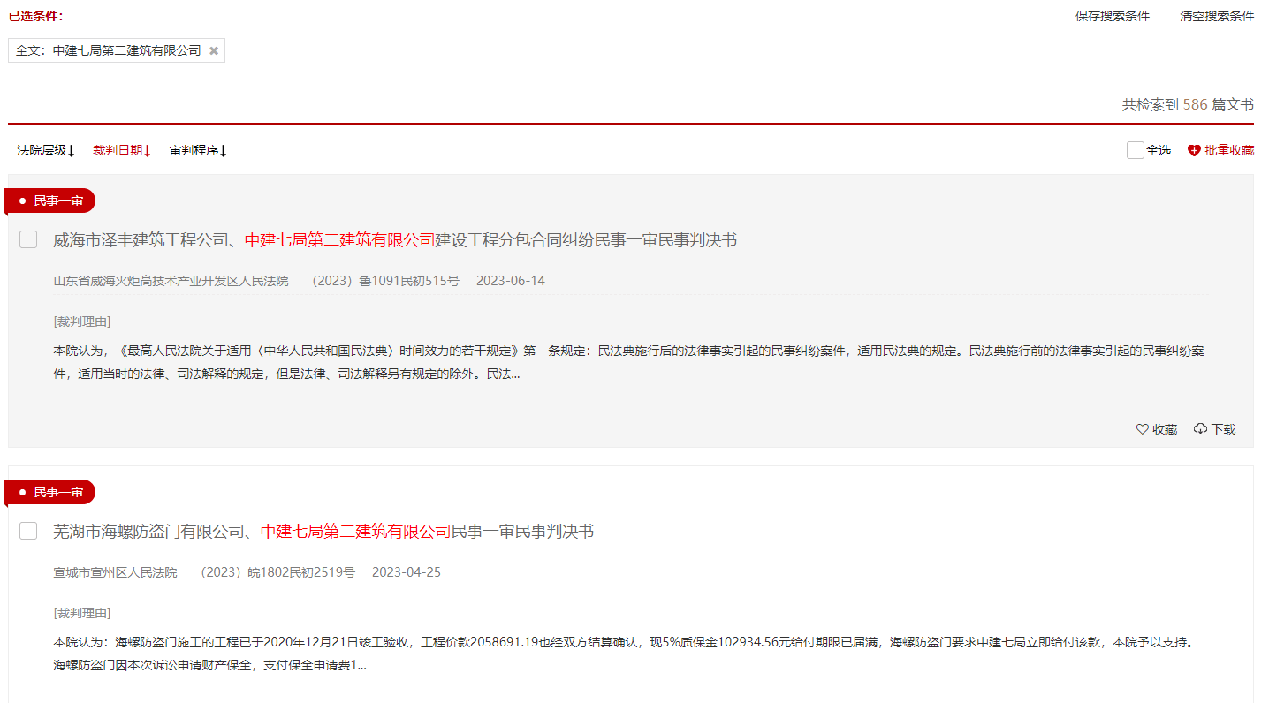Remove the 中建七局第二建筑有限公司 filter tag

tap(214, 51)
